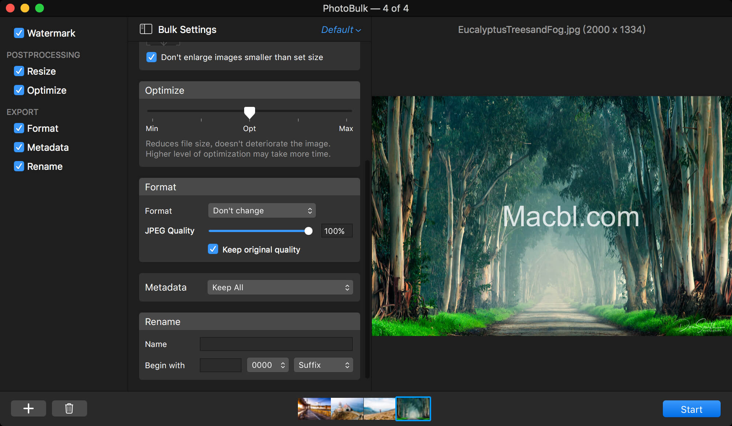Click the Optimize slider handle at Opt
The width and height of the screenshot is (732, 426).
(x=250, y=113)
